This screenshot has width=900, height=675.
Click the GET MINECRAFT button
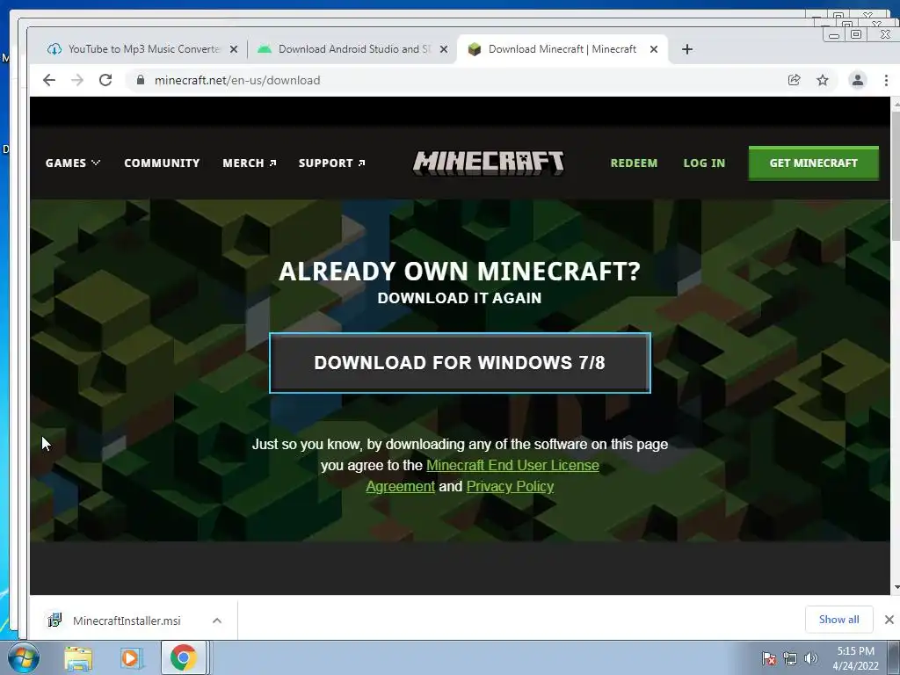[x=813, y=163]
